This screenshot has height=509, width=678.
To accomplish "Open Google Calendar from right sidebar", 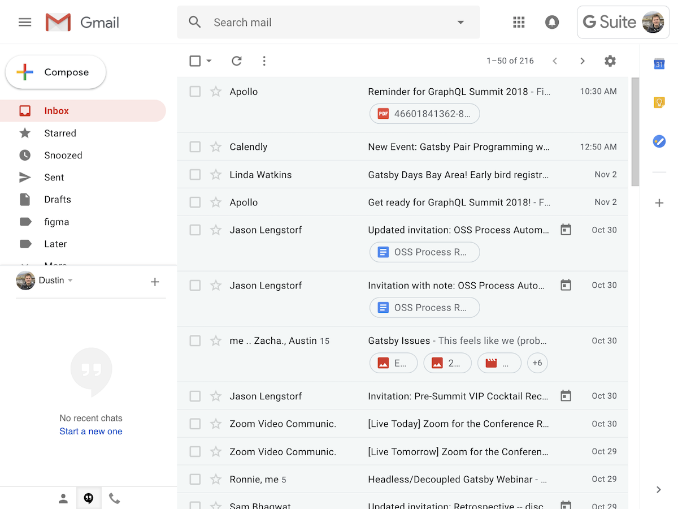I will pyautogui.click(x=659, y=64).
